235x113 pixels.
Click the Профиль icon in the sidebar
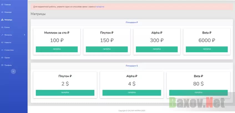click(2, 65)
